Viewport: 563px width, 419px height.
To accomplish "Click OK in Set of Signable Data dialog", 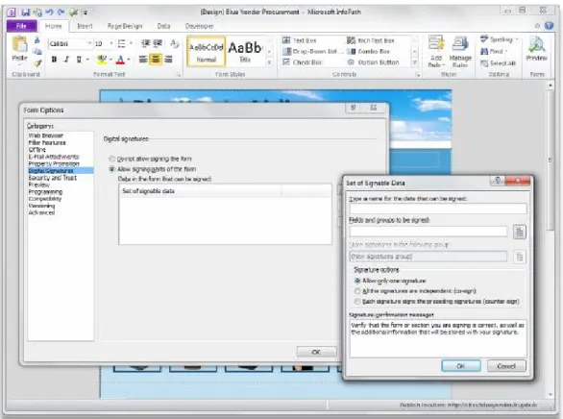I will point(461,366).
